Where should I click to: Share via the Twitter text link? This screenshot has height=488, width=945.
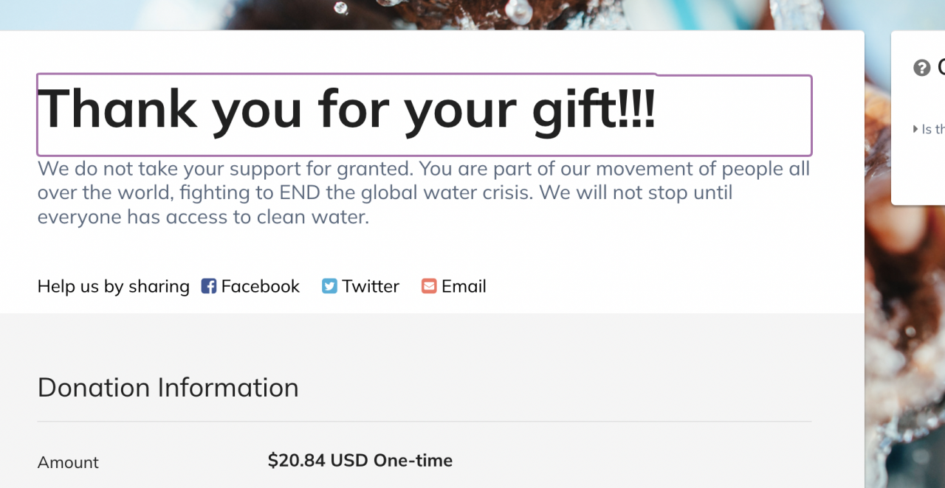coord(371,286)
